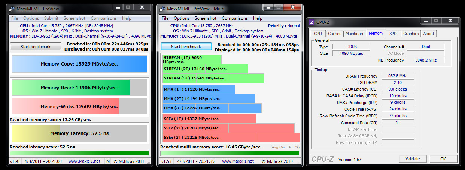Click the Size 4096 MBytes field
The width and height of the screenshot is (465, 170).
(351, 53)
